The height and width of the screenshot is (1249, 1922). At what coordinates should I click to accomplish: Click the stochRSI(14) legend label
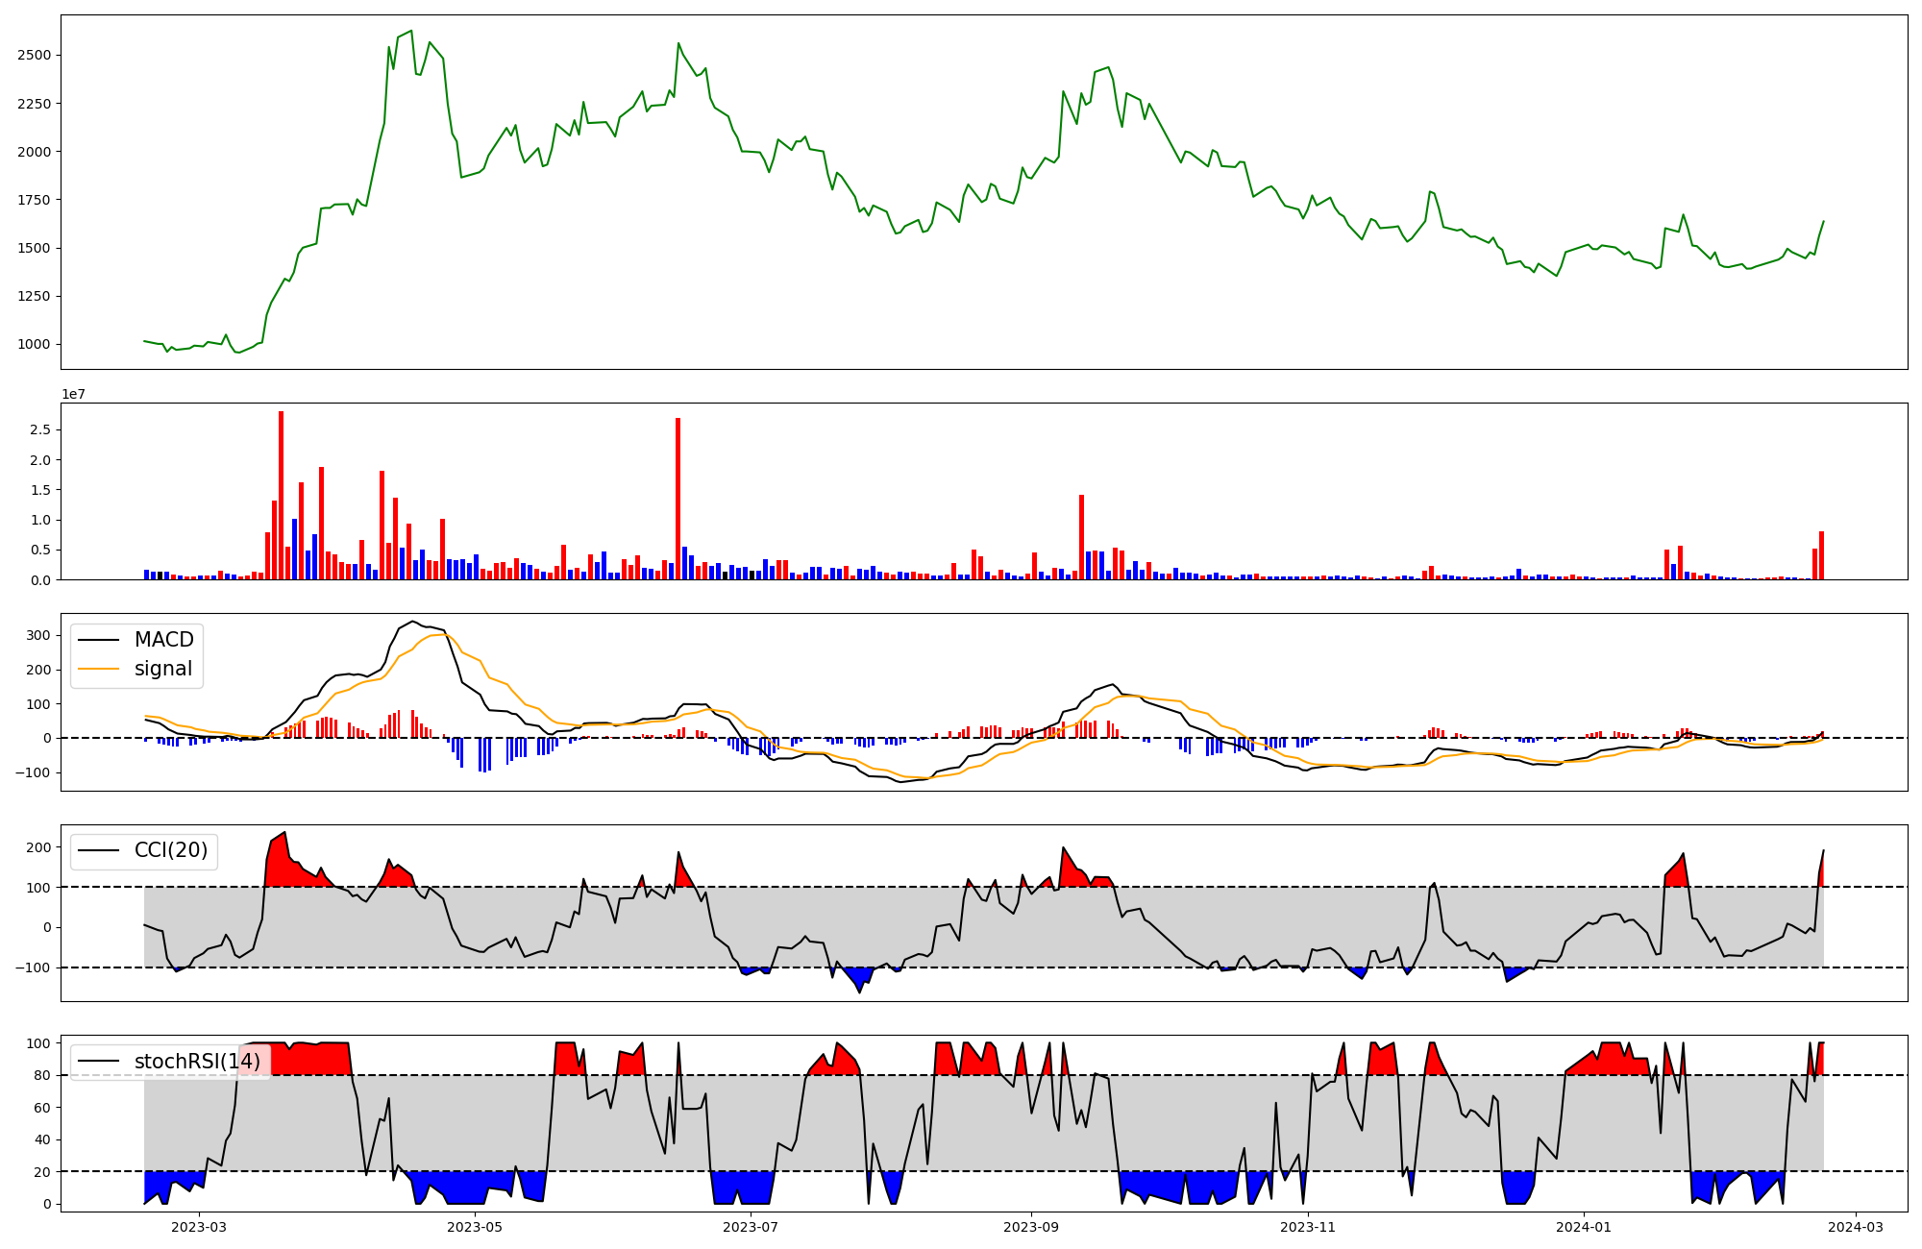click(x=197, y=1062)
